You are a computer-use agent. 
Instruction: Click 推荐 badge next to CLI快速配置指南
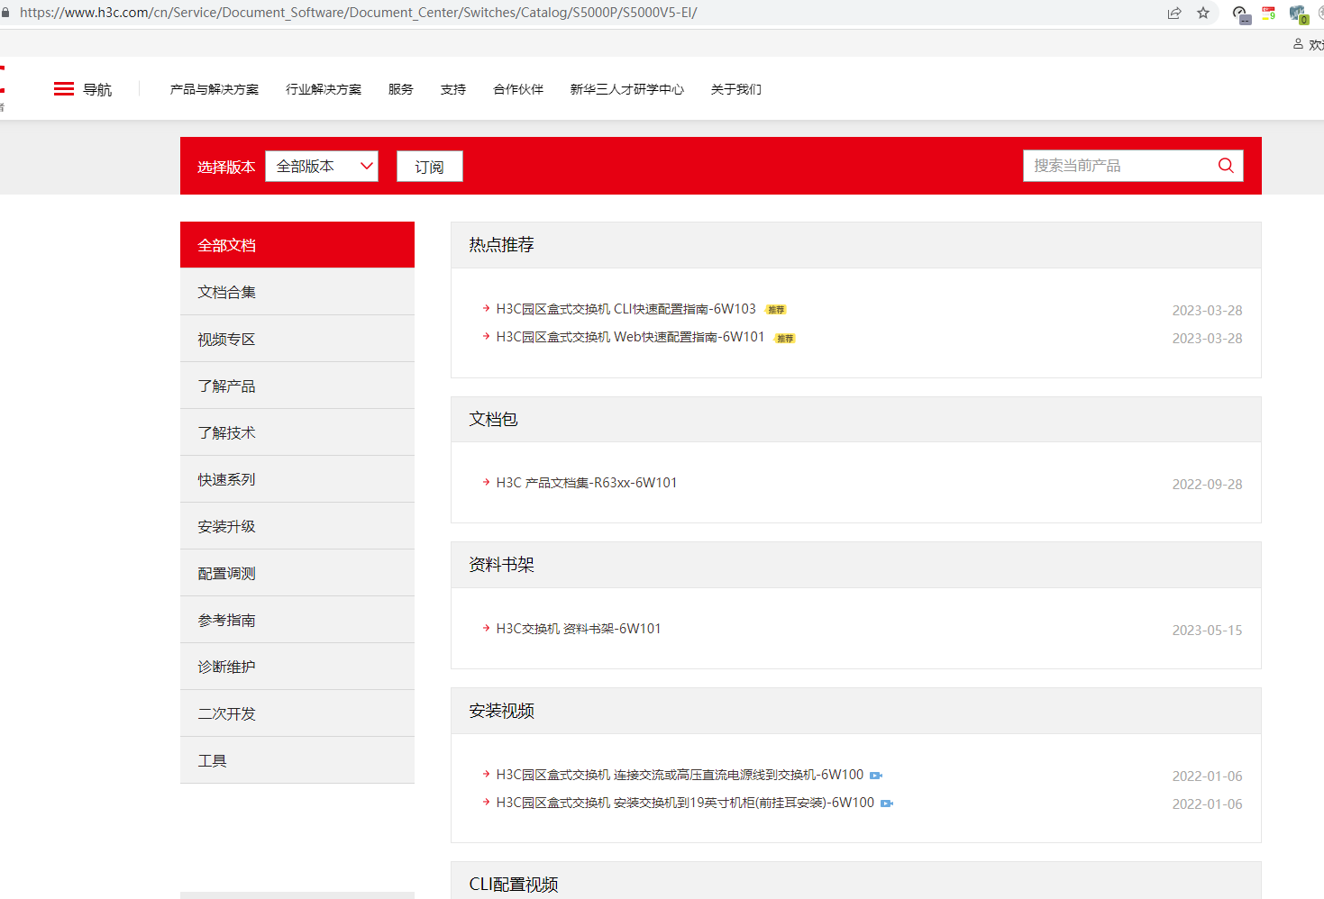click(776, 310)
